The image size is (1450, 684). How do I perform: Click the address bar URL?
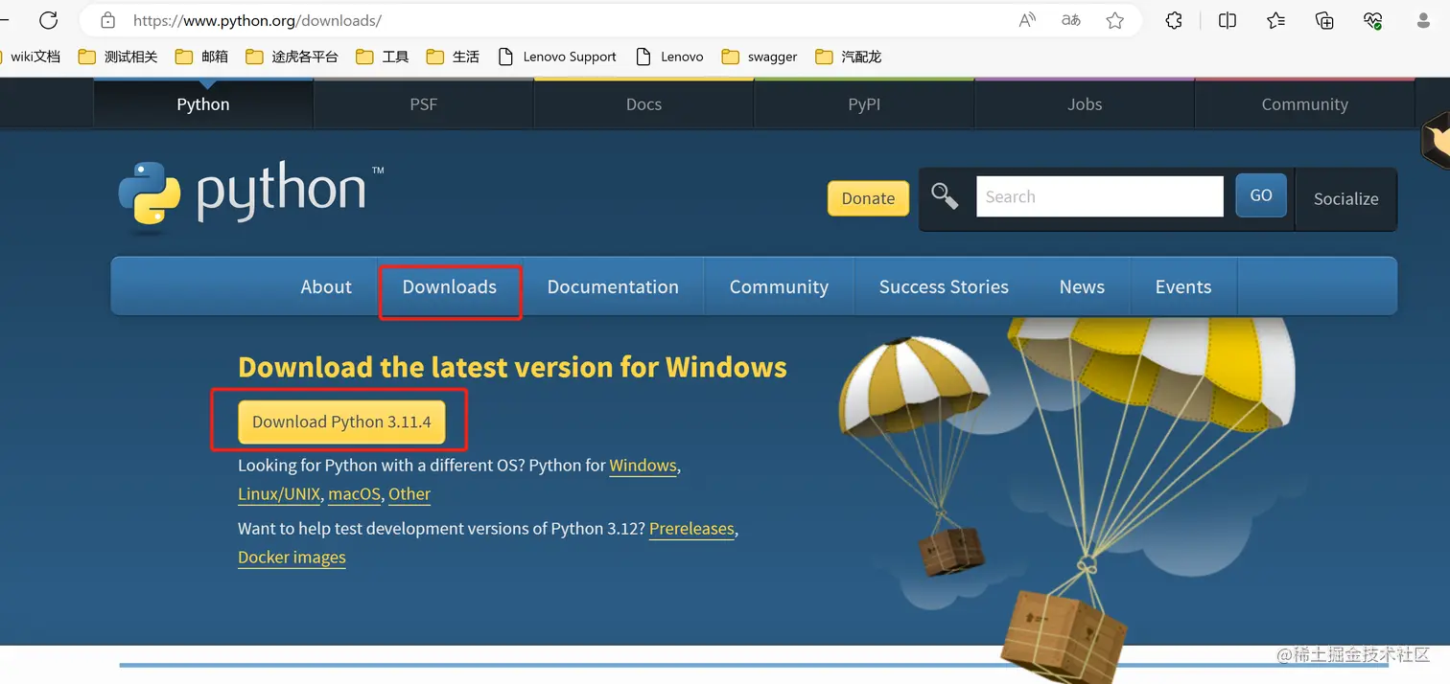click(x=257, y=20)
